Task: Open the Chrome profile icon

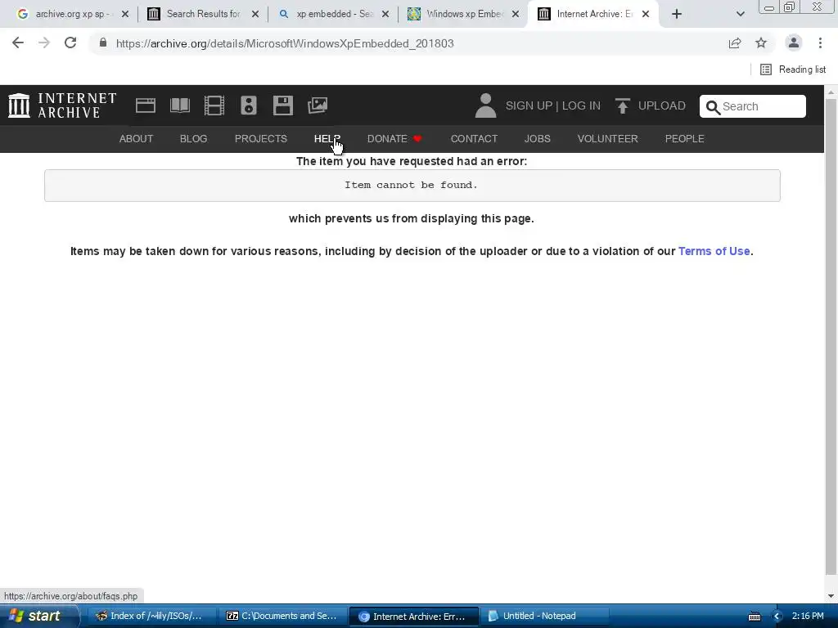Action: [x=794, y=43]
